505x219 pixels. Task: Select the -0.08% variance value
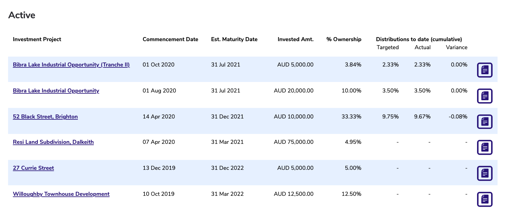458,117
